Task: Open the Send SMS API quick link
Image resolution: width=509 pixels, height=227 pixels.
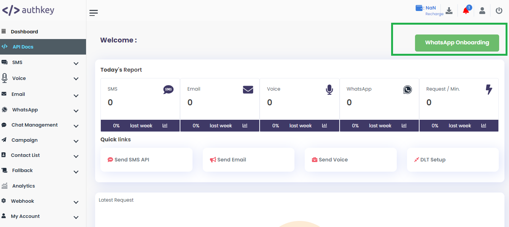Action: click(146, 160)
